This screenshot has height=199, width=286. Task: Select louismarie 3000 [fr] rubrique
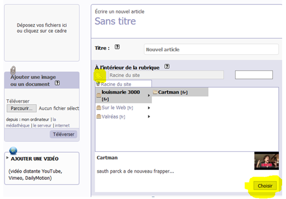pyautogui.click(x=124, y=95)
